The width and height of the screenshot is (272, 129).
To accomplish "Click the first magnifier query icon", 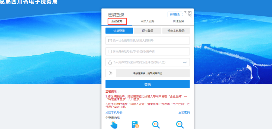I will 156,125.
